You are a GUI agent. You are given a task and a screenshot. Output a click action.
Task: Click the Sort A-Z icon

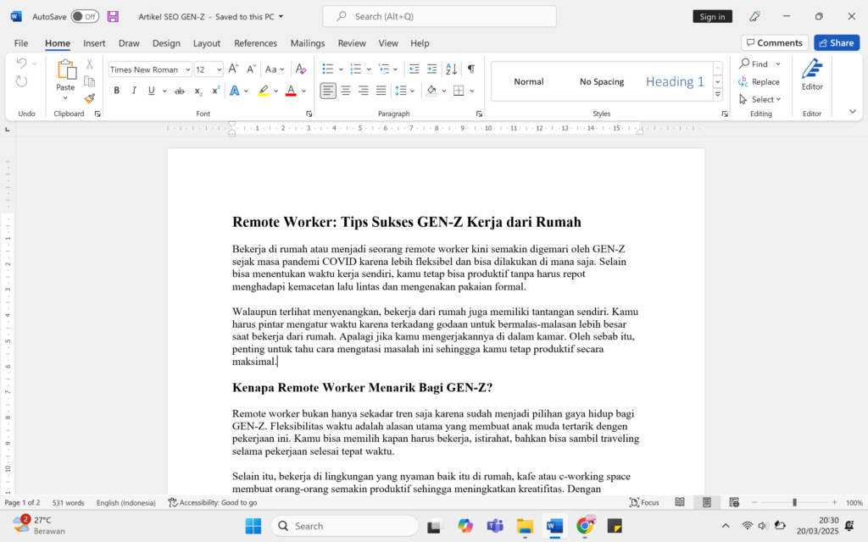pos(451,69)
